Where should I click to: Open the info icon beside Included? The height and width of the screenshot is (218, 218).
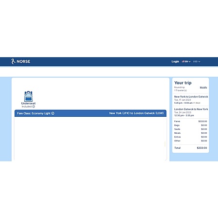click(x=33, y=107)
